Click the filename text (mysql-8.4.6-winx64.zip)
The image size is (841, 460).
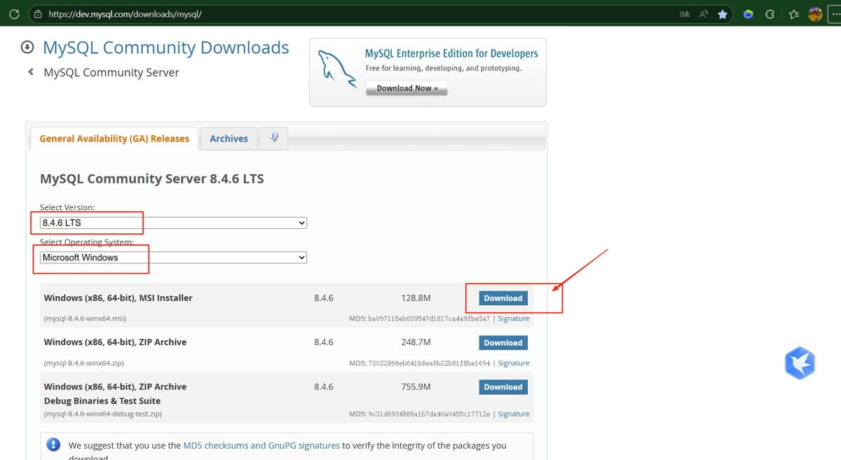click(83, 363)
